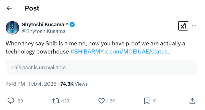Click the 433 reposts count
Viewport: 205px width, 110px height.
click(66, 101)
